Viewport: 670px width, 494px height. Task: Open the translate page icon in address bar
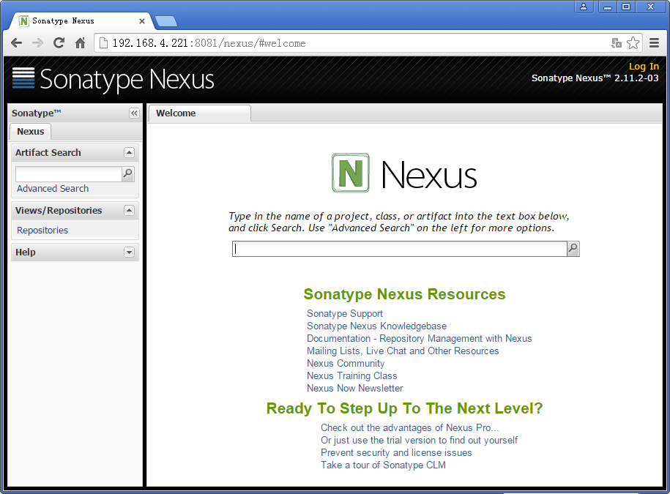pos(616,42)
